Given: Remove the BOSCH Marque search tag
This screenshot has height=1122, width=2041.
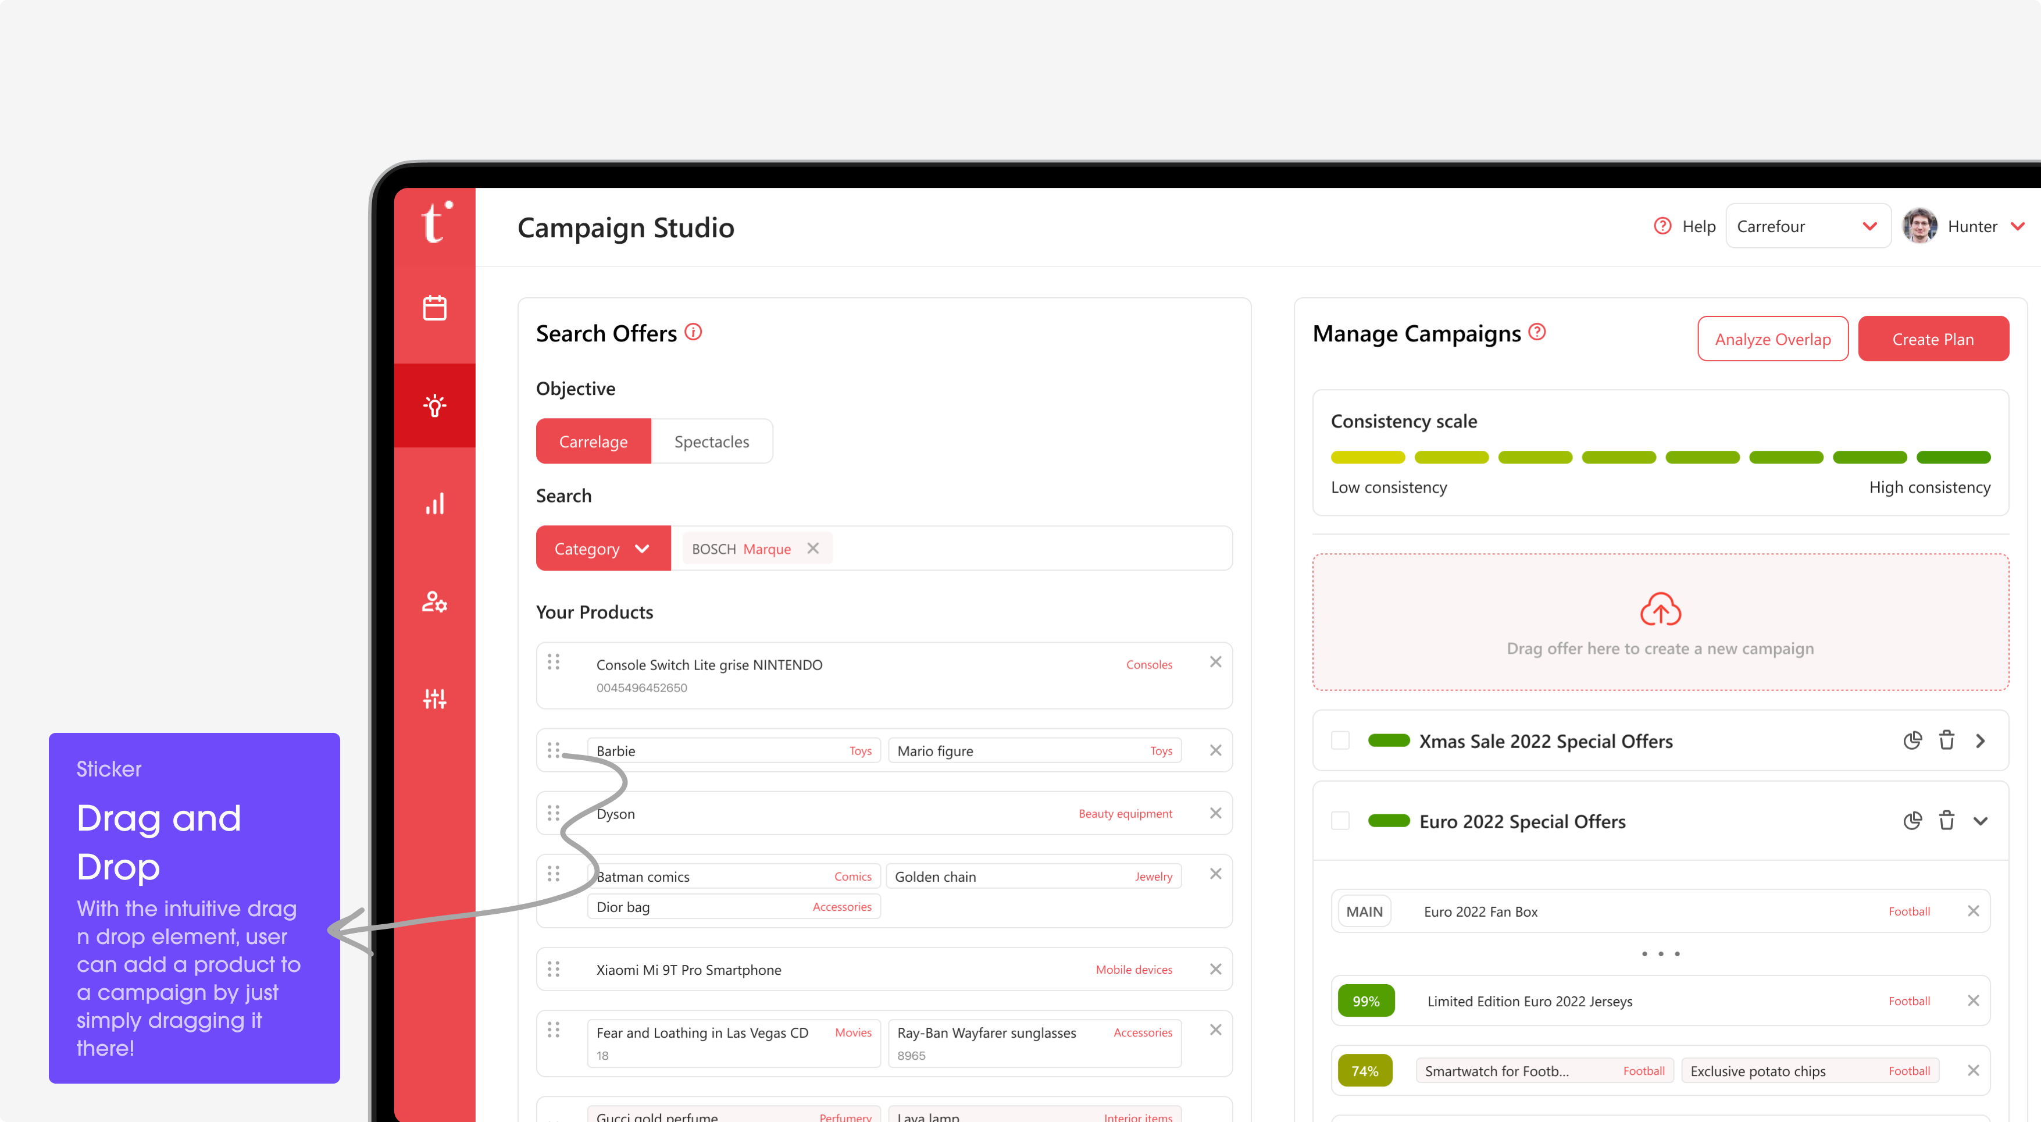Looking at the screenshot, I should (x=813, y=548).
